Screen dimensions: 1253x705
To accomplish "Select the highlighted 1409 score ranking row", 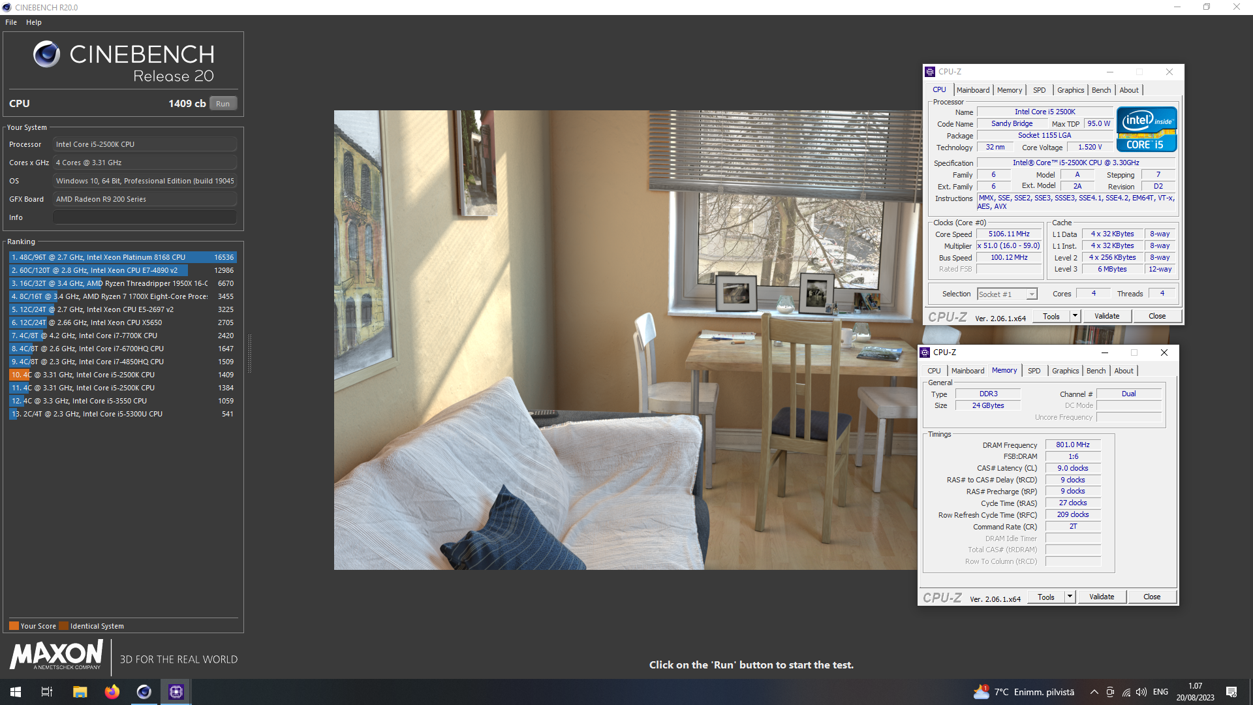I will [x=123, y=375].
